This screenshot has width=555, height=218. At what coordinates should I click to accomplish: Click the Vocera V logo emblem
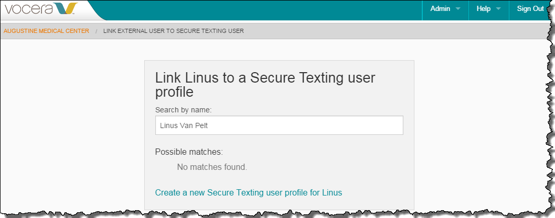[x=67, y=9]
